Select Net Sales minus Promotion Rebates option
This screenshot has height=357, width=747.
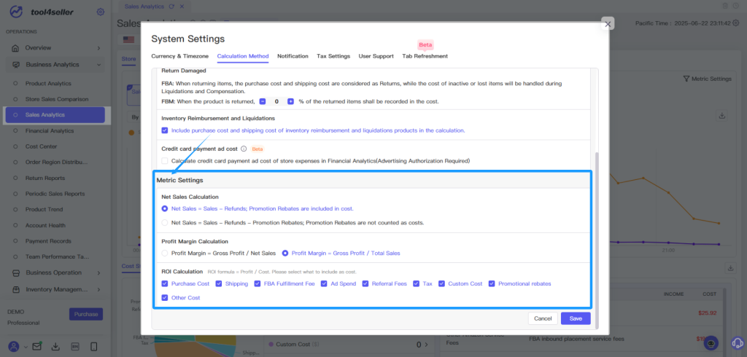[165, 222]
